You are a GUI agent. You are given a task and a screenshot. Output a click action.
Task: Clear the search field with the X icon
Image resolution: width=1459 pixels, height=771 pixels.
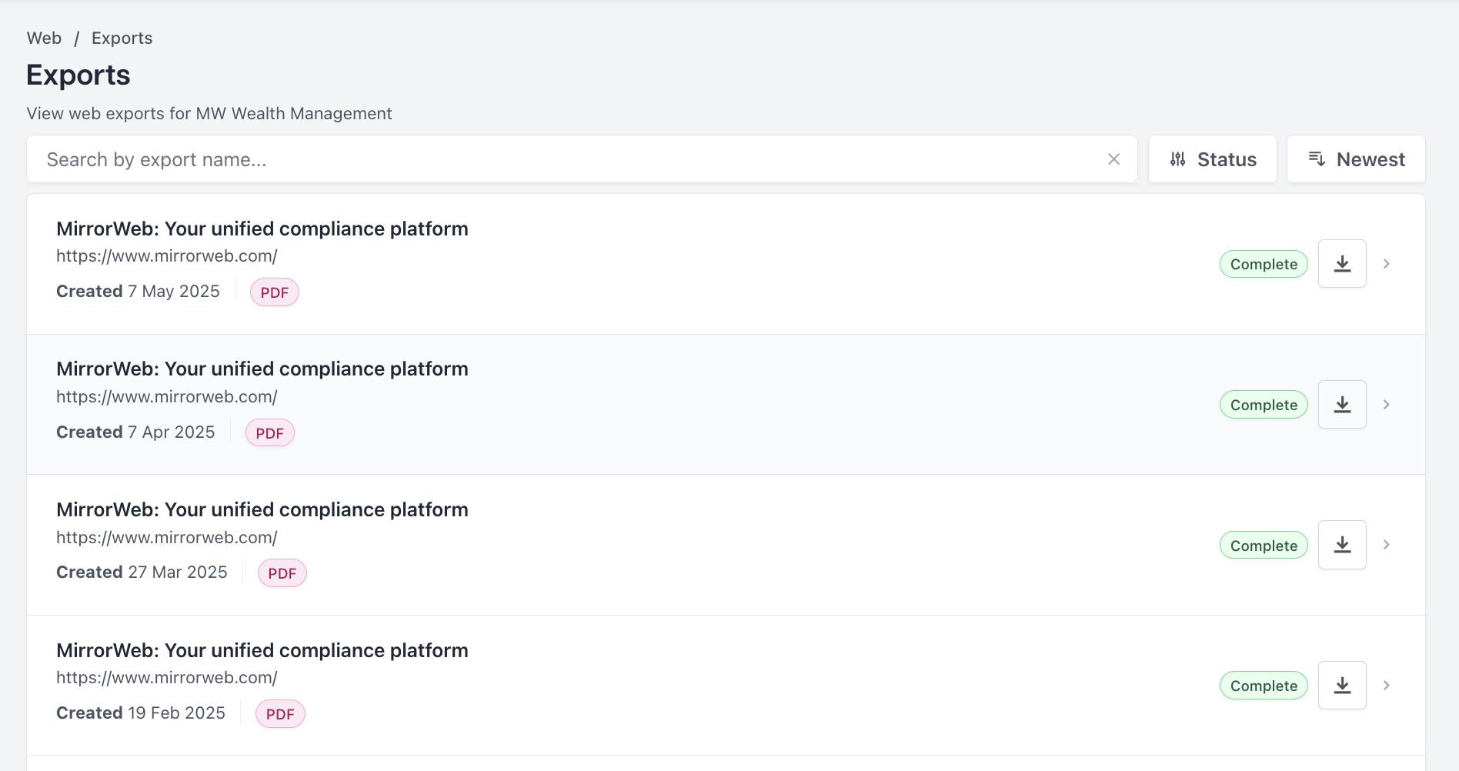[1113, 159]
